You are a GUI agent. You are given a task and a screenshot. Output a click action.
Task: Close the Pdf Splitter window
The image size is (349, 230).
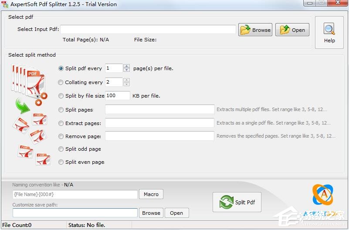[338, 3]
